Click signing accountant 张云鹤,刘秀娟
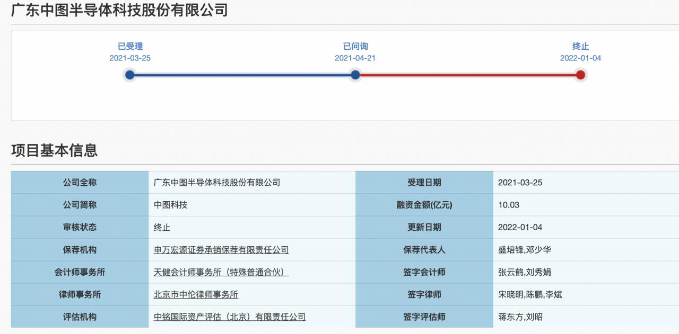This screenshot has height=334, width=679. (x=523, y=272)
